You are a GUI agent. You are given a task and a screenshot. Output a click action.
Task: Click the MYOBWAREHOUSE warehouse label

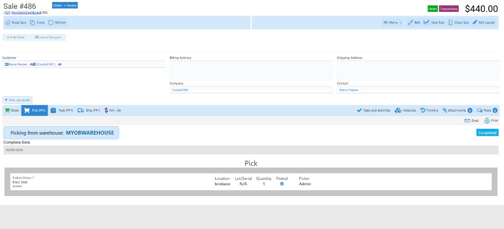tap(90, 133)
